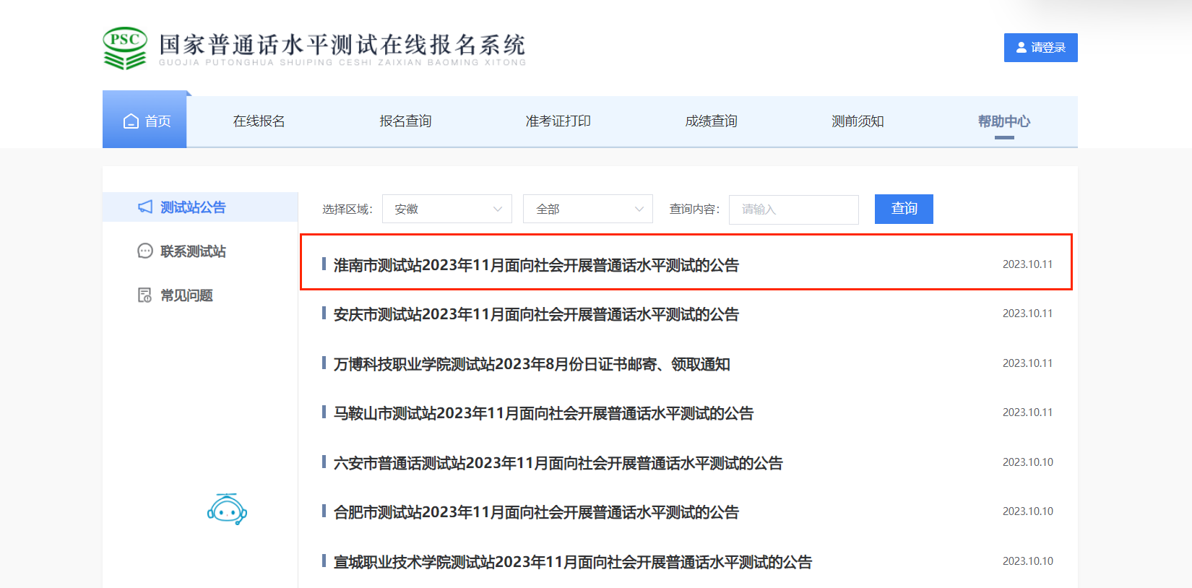Screen dimensions: 1192x588
Task: Open the 马鞍山市测试站 announcement
Action: (543, 414)
